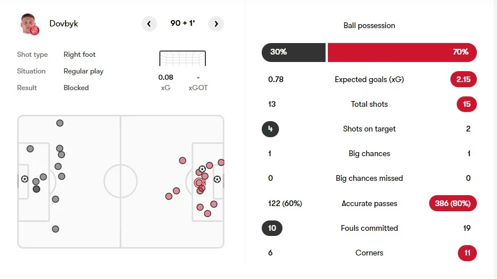Go to previous shot with left arrow
This screenshot has height=279, width=497.
pos(149,24)
